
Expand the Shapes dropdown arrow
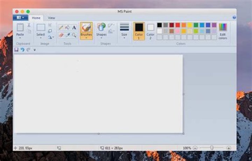[x=101, y=38]
